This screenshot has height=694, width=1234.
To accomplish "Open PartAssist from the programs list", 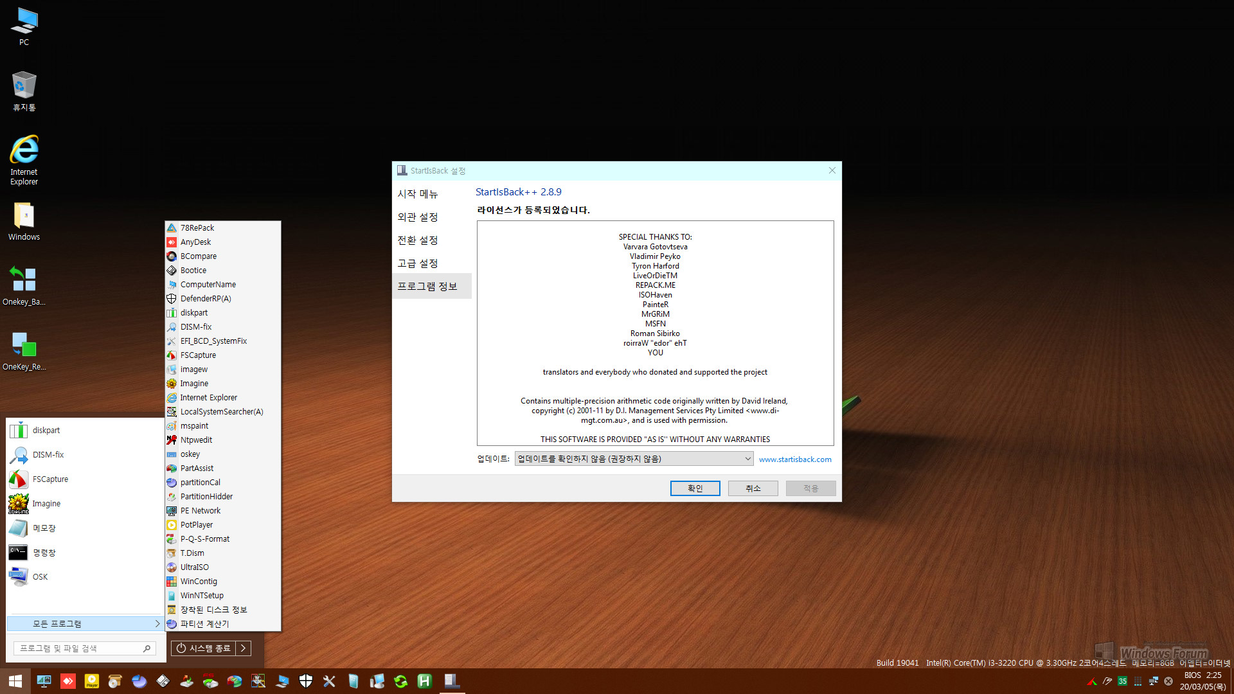I will [x=222, y=468].
